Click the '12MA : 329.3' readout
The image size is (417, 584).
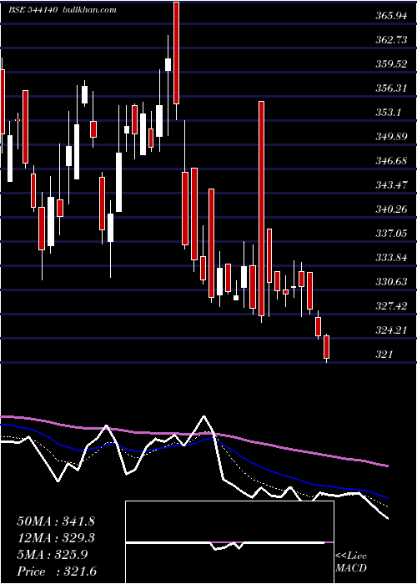coord(56,538)
